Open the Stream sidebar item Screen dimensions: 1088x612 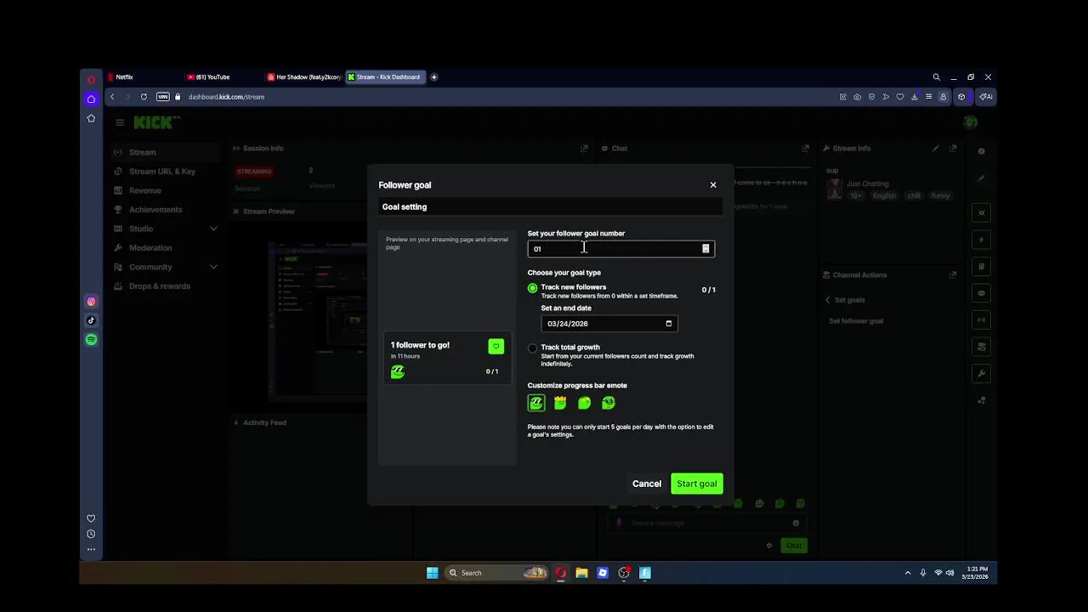167,152
